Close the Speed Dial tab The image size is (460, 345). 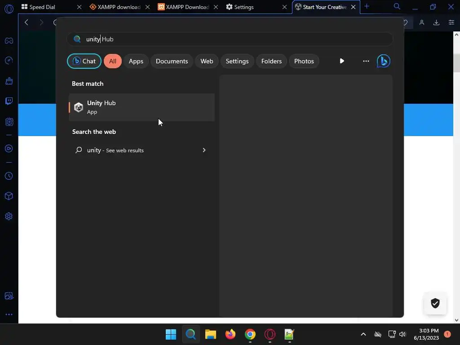[79, 7]
